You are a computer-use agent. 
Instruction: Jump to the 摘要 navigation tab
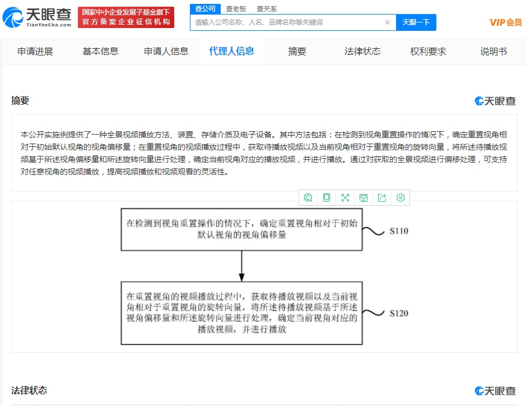click(297, 52)
